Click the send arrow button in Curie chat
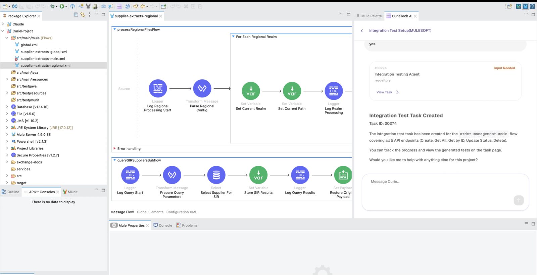Viewport: 537px width, 275px height. coord(519,200)
